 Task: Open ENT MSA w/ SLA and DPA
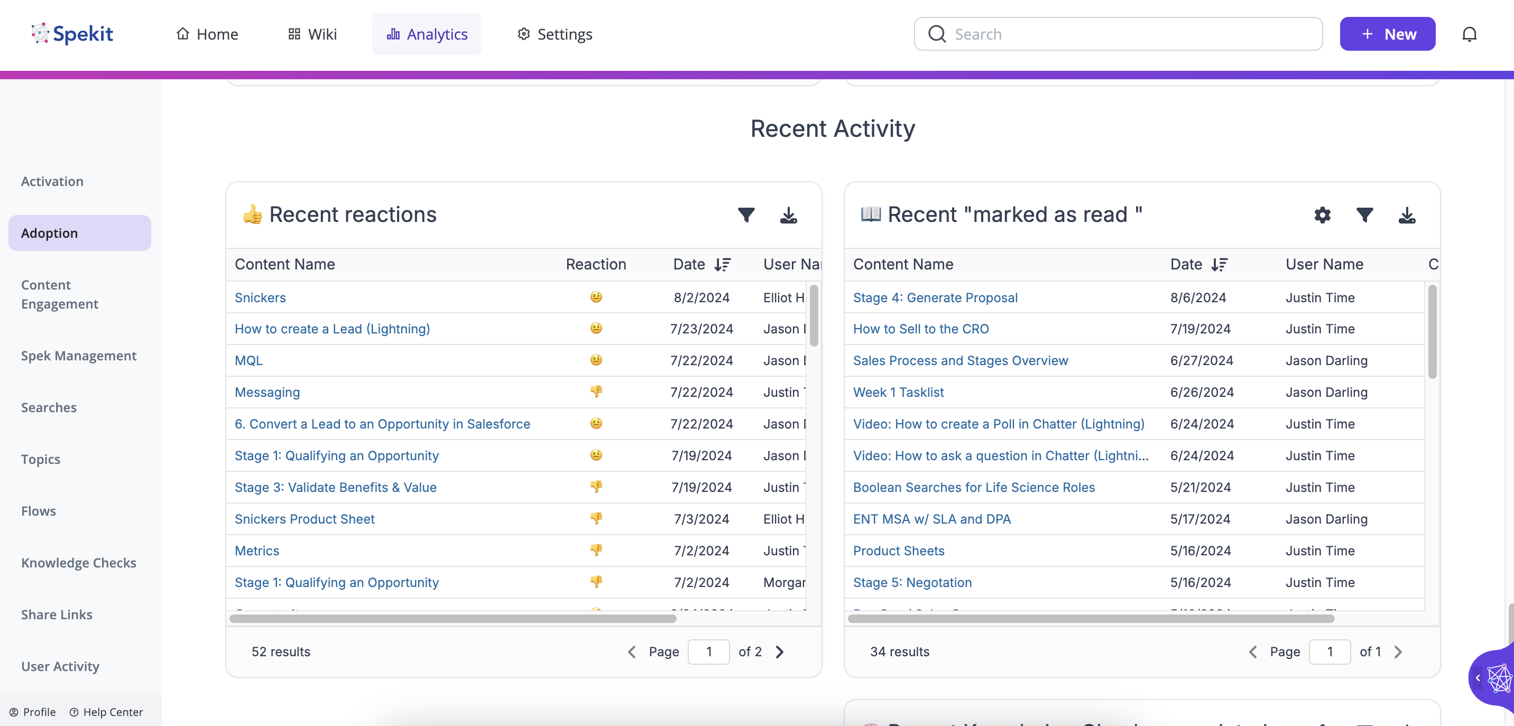pyautogui.click(x=931, y=519)
